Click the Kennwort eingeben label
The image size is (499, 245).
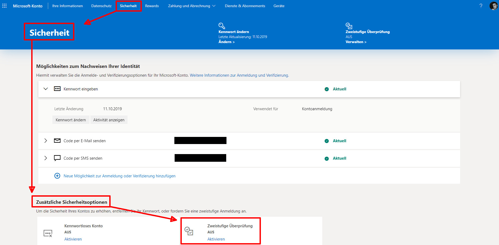[81, 89]
